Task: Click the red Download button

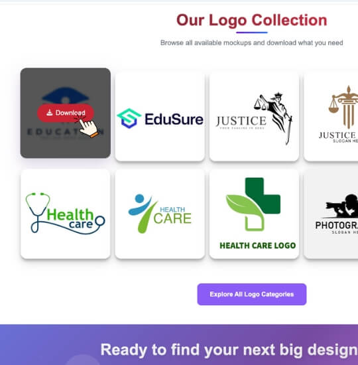Action: [66, 113]
